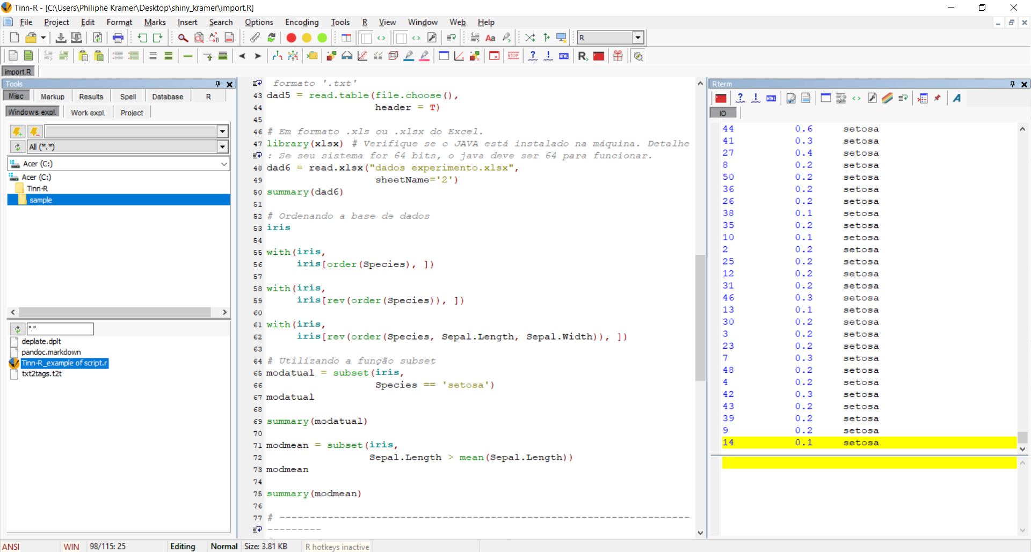Click the Rterm output's vertical scrollbar down arrow
Screen dimensions: 1031x552
tap(1023, 450)
